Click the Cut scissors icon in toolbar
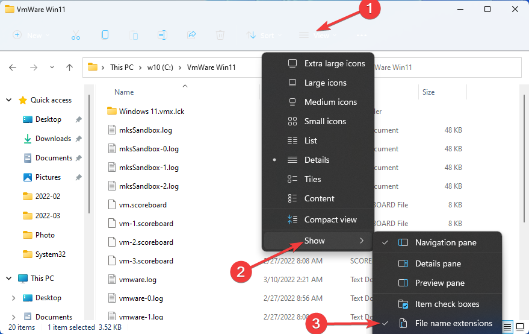529x334 pixels. (76, 35)
